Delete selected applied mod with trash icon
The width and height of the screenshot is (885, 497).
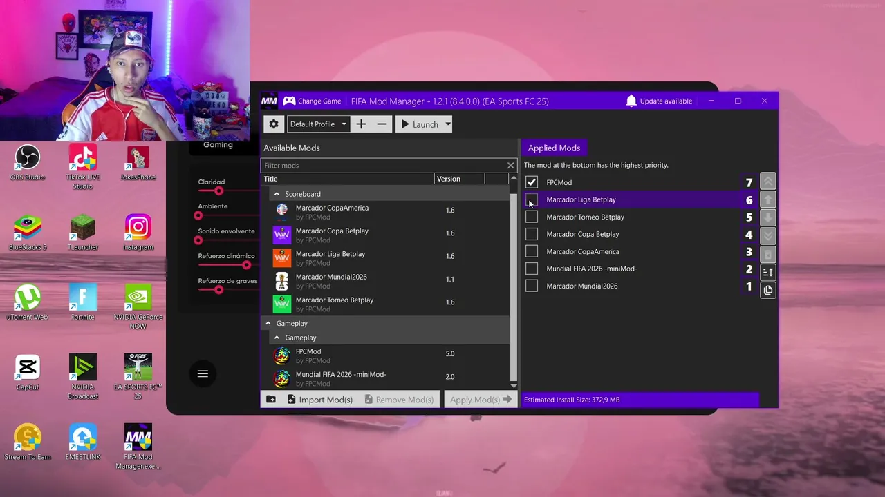tap(767, 254)
